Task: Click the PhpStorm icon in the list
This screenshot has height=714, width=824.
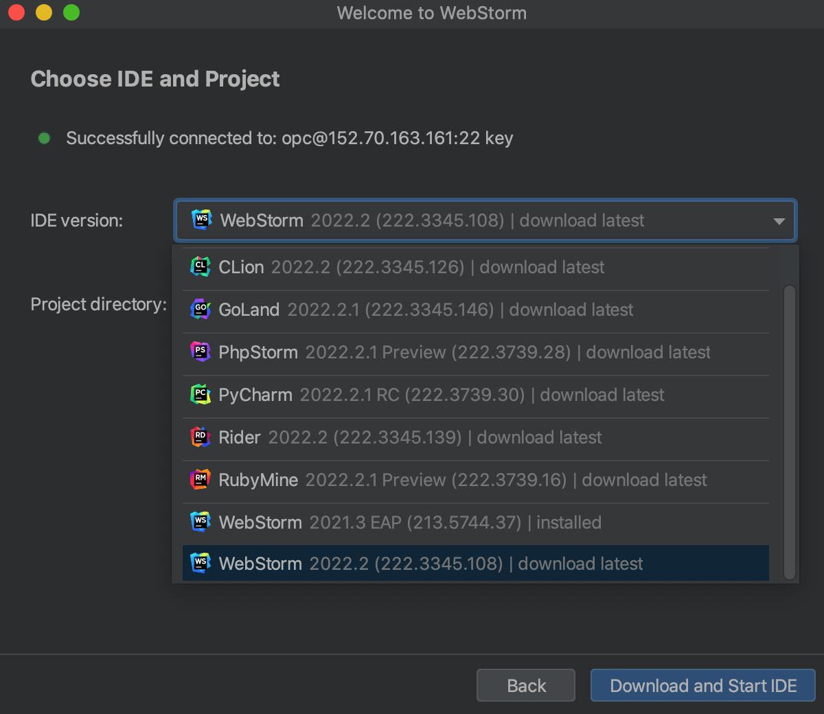Action: 199,352
